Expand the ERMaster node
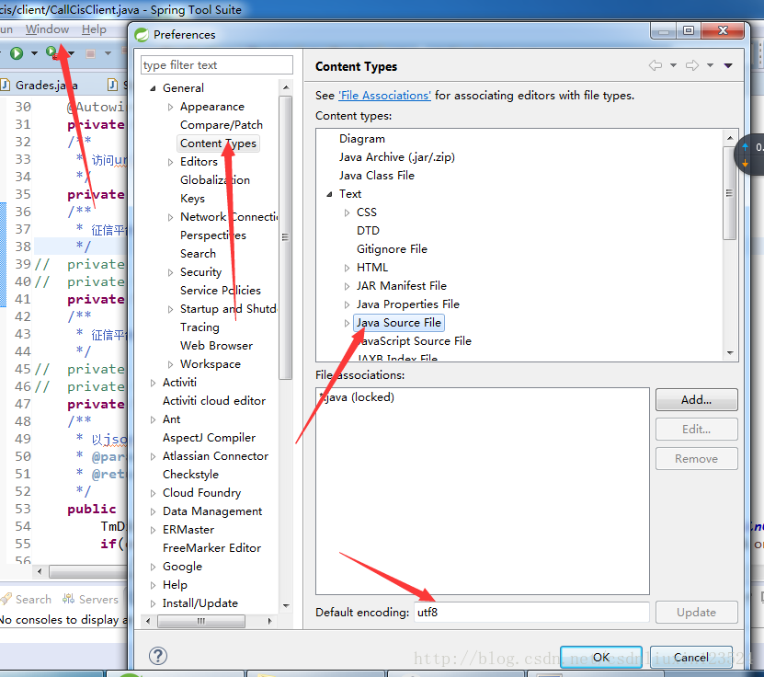Screen dimensions: 764x677 coord(153,530)
